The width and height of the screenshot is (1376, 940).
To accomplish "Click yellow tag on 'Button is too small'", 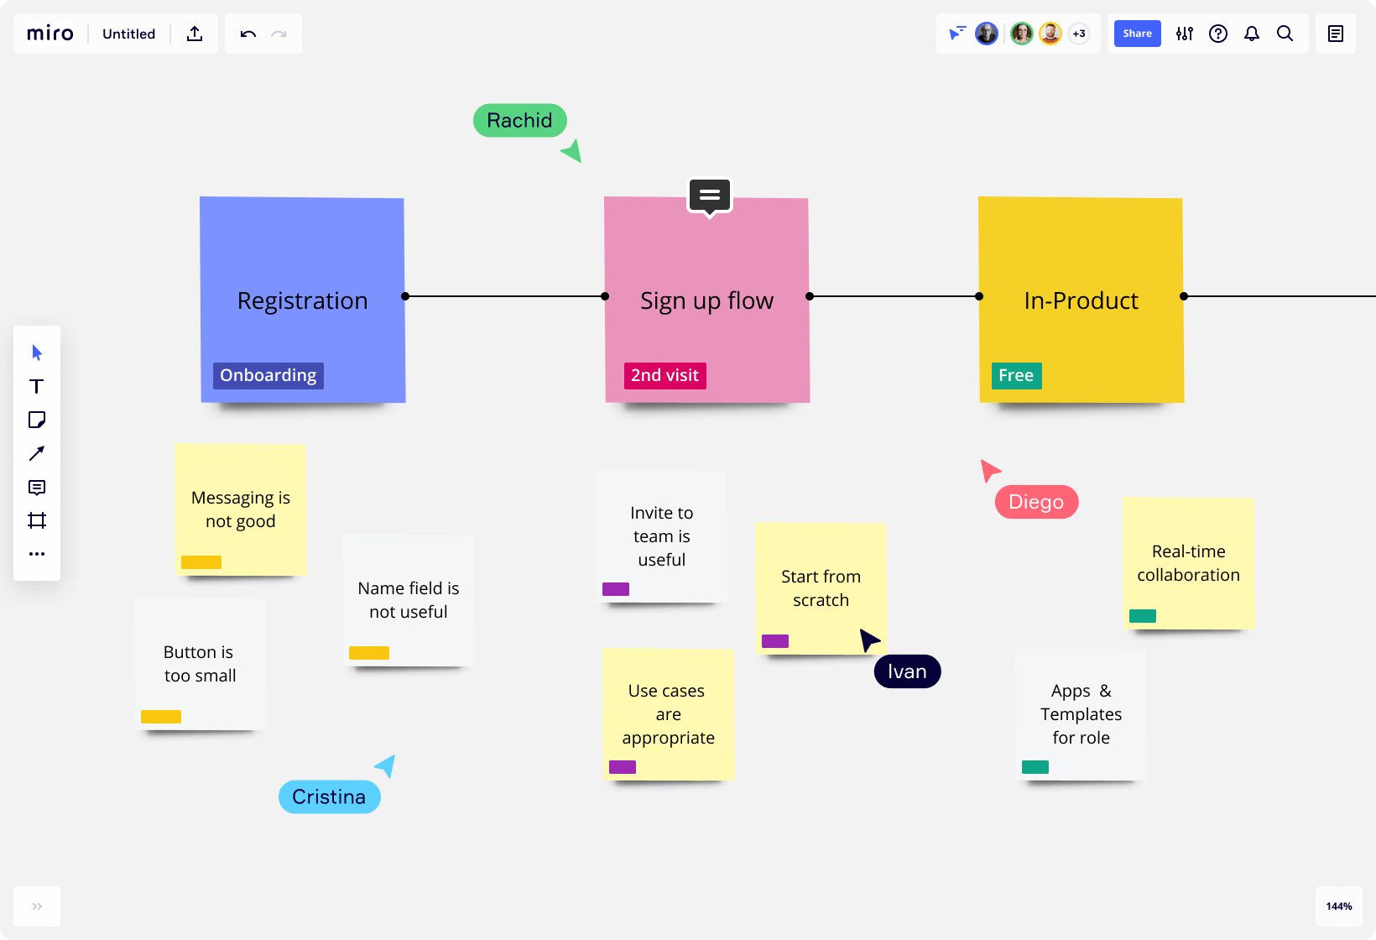I will point(161,717).
